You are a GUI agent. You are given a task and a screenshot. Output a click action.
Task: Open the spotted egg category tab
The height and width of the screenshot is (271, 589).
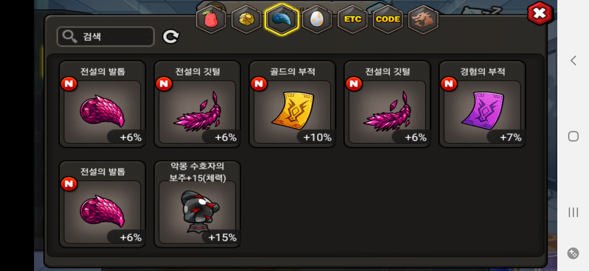[317, 19]
